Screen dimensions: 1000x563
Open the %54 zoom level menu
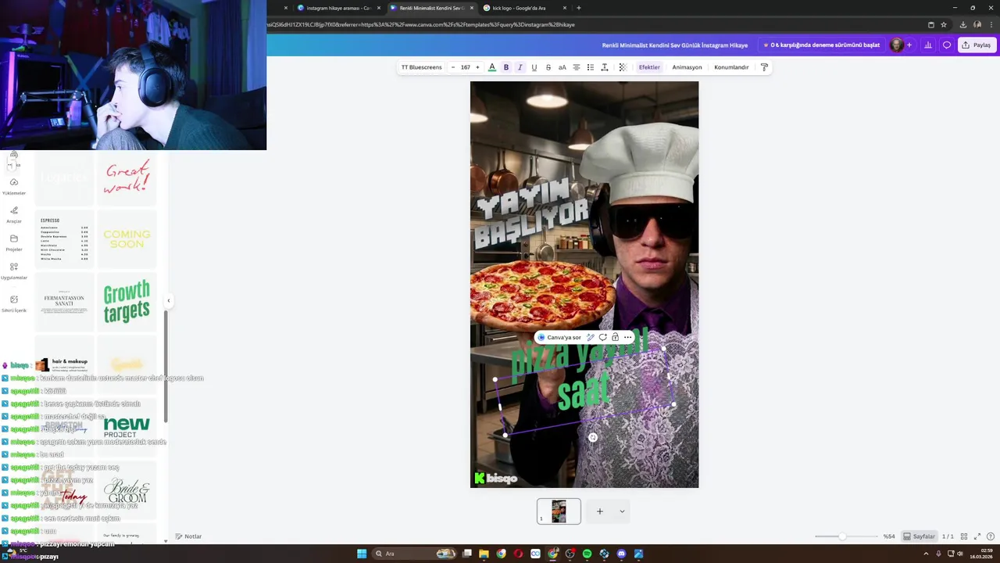click(x=889, y=536)
